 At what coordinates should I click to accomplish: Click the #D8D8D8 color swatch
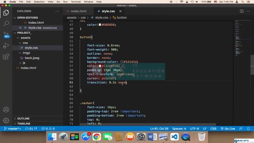[x=100, y=25]
